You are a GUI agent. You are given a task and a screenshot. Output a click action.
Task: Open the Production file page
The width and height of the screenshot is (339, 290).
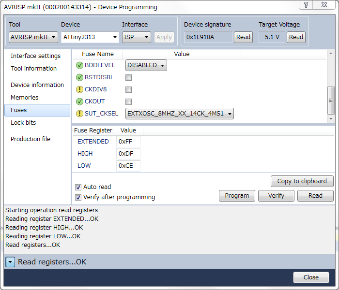pos(31,139)
